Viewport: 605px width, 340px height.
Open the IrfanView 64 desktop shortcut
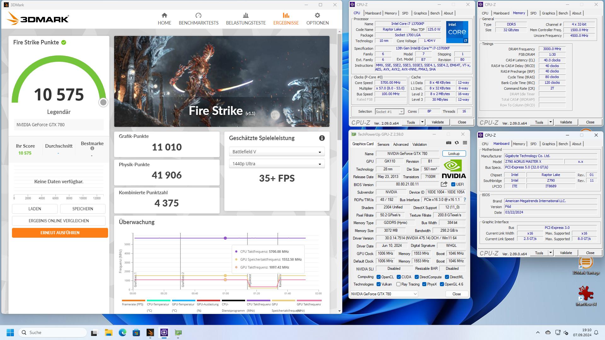pyautogui.click(x=586, y=296)
